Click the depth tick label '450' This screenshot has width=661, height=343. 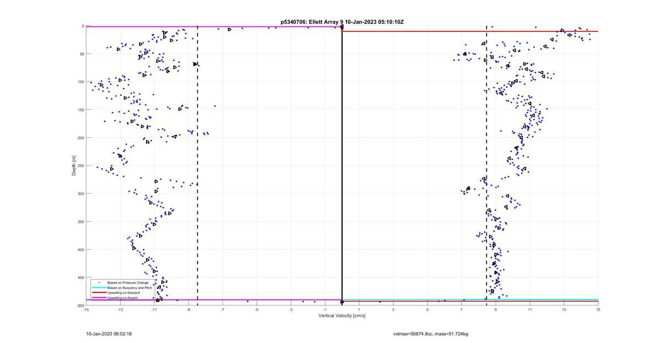tap(80, 277)
